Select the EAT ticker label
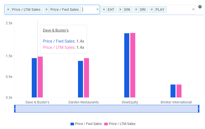 point(111,10)
